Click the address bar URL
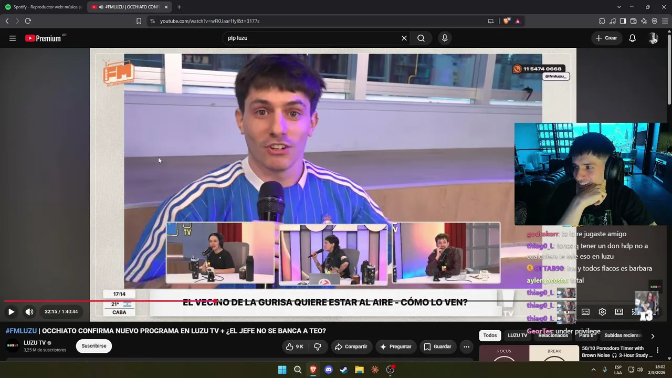Screen dimensions: 672x378 tap(209, 21)
